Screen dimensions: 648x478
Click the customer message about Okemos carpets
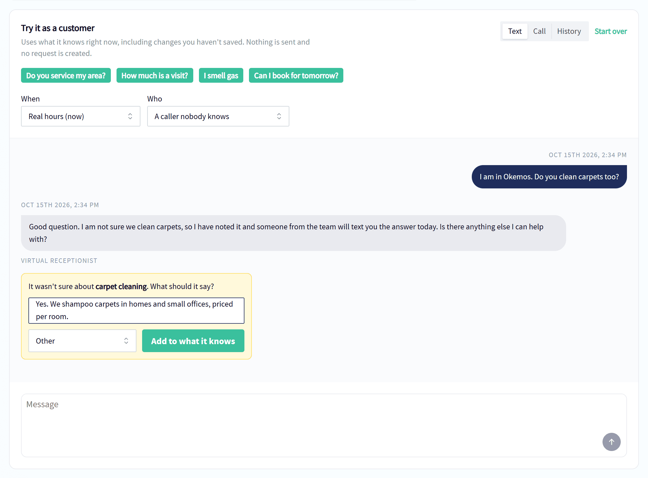click(549, 177)
